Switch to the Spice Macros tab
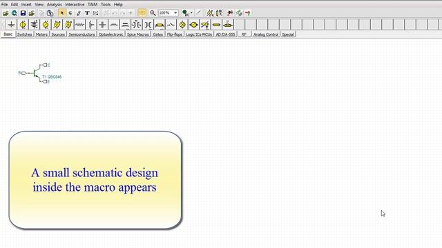The image size is (442, 248). [138, 34]
